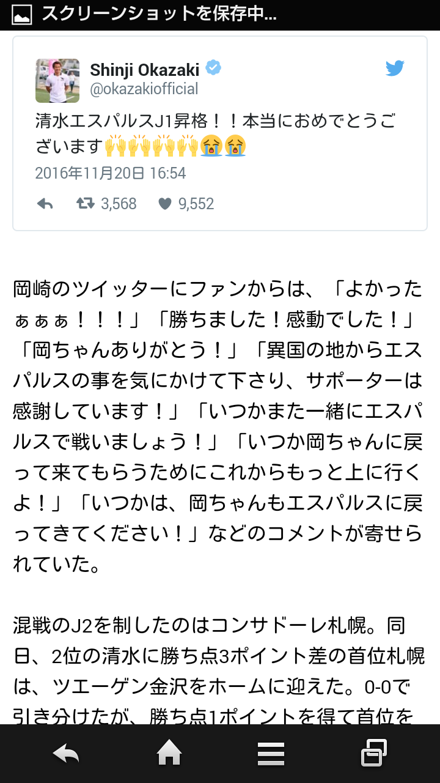Open Shinji Okazaki's profile photo
The image size is (440, 783).
(x=57, y=81)
